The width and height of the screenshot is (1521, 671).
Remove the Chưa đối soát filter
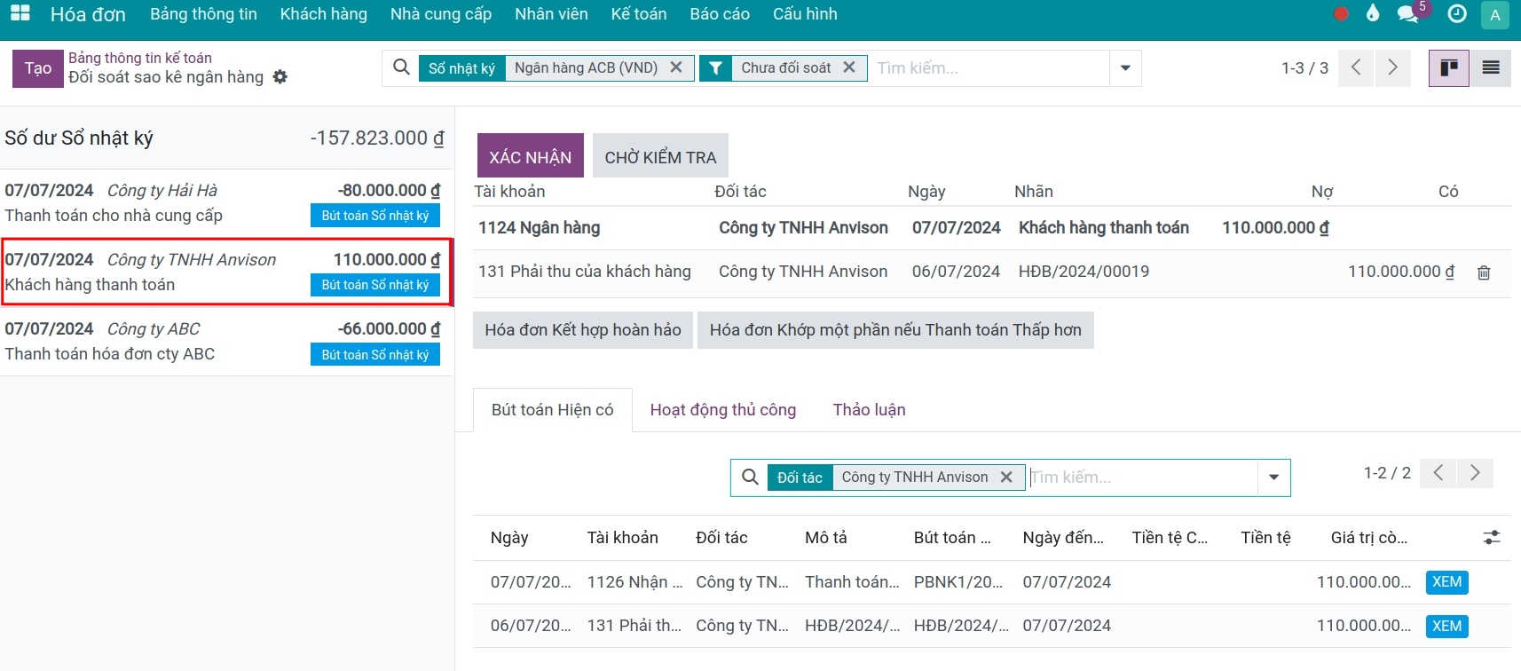pos(849,67)
